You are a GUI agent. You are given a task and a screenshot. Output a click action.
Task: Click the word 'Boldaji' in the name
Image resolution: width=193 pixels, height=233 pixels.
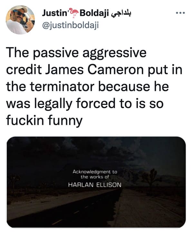click(x=94, y=13)
